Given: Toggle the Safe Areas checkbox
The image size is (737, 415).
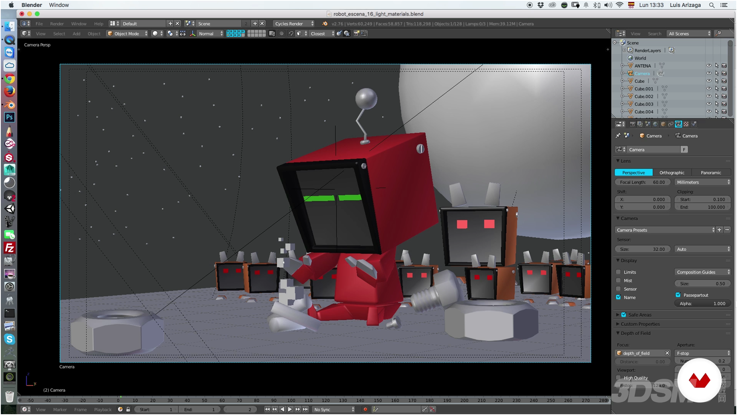Looking at the screenshot, I should pos(624,315).
